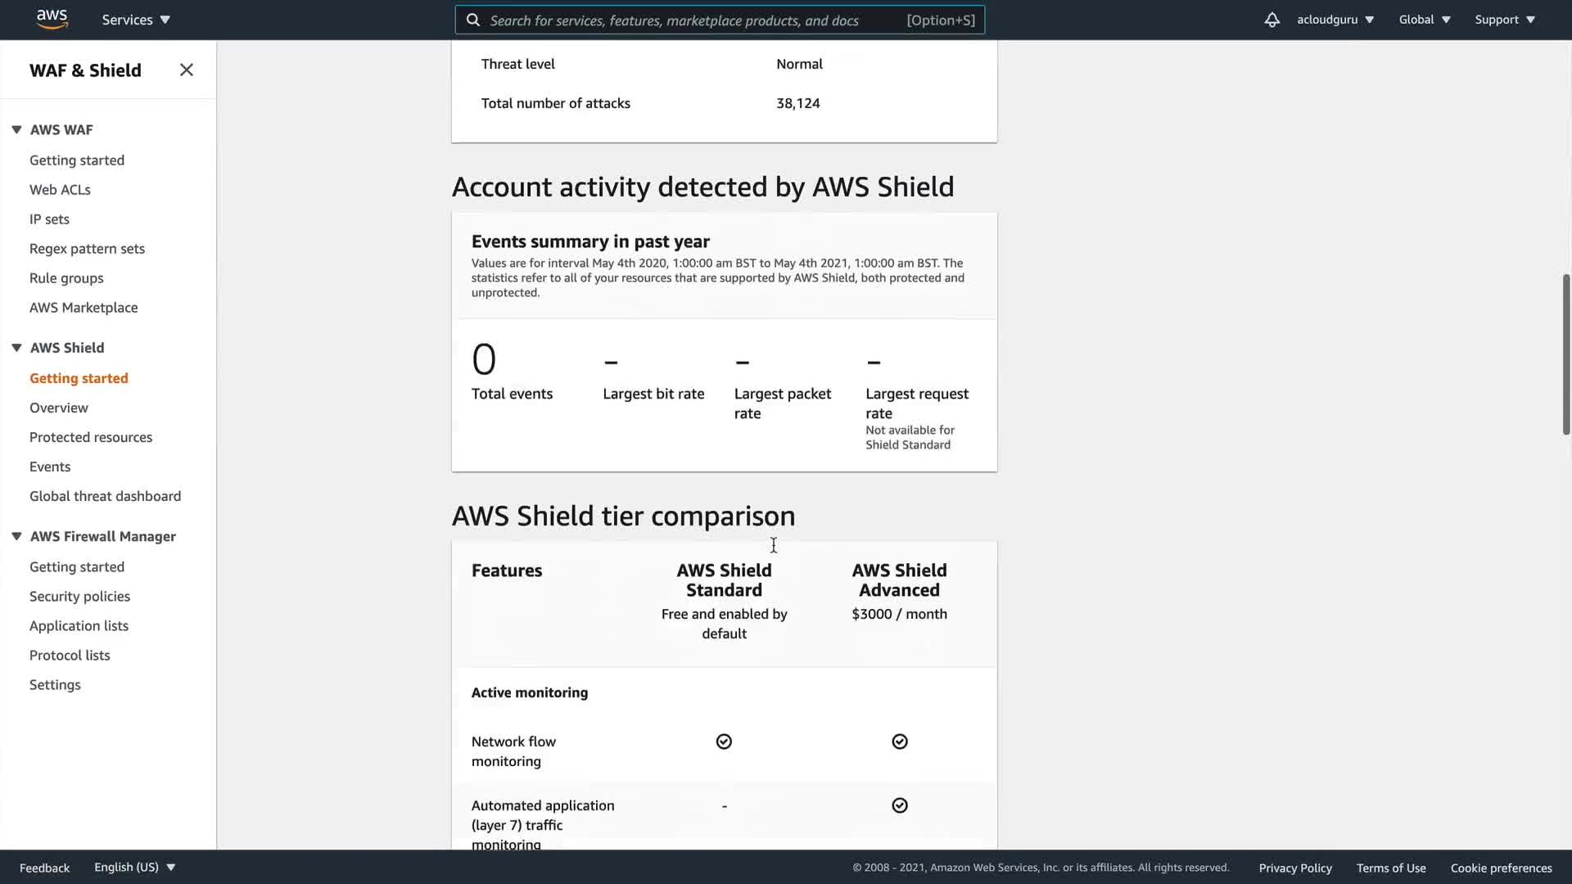
Task: Click Advanced's Network flow monitoring checkmark
Action: [x=900, y=742]
